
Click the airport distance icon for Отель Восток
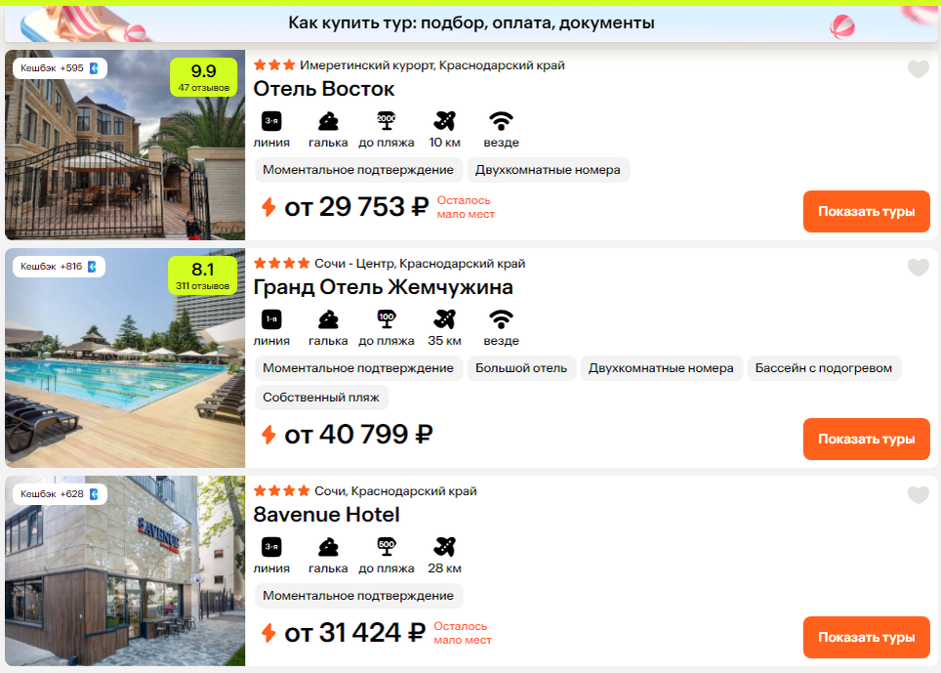click(x=445, y=121)
